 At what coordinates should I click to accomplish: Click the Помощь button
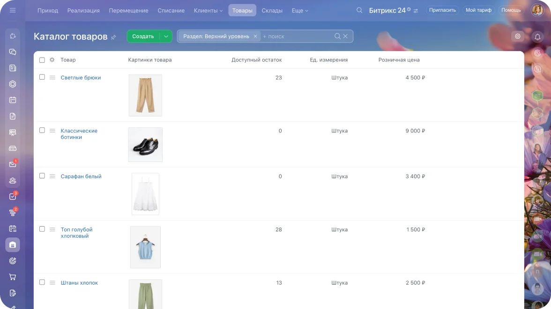511,10
